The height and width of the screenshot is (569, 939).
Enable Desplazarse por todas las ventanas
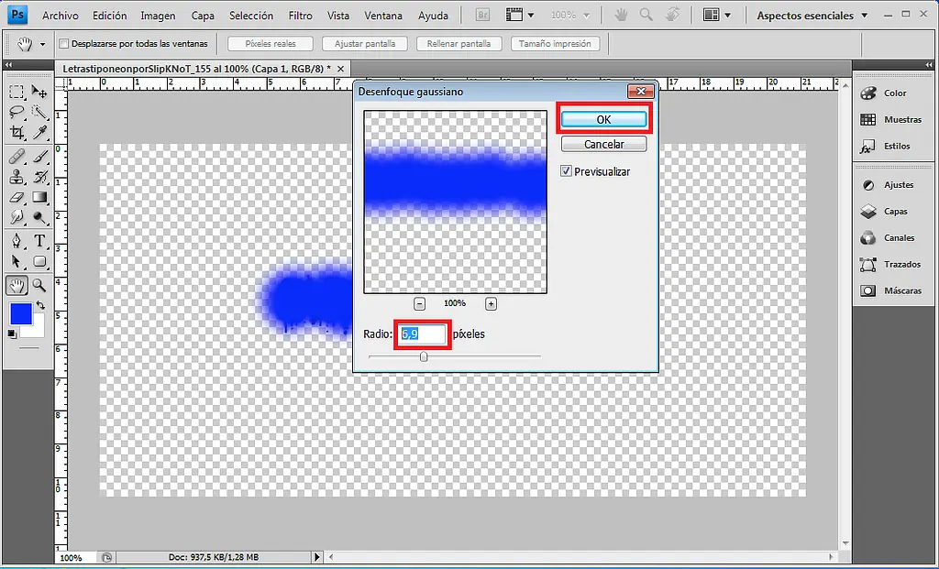click(62, 43)
